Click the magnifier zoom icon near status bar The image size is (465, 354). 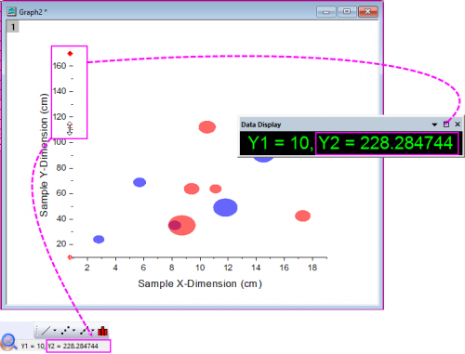8,341
